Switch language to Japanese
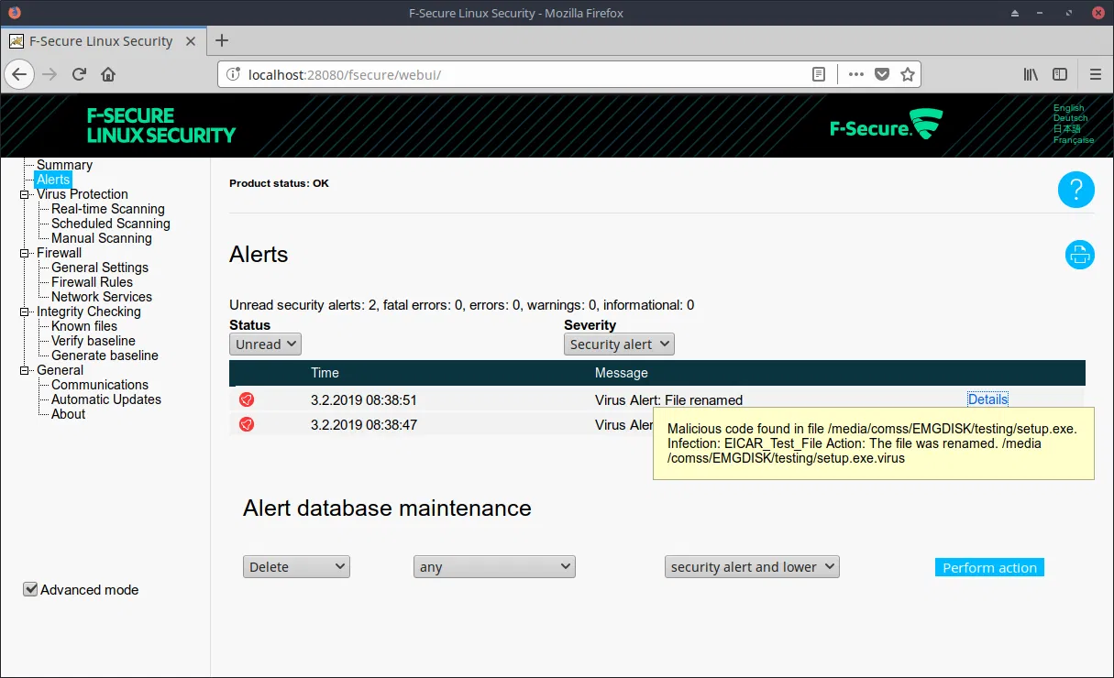Image resolution: width=1114 pixels, height=678 pixels. click(1067, 129)
